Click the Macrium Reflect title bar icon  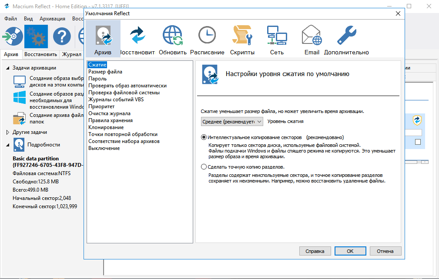pyautogui.click(x=7, y=6)
